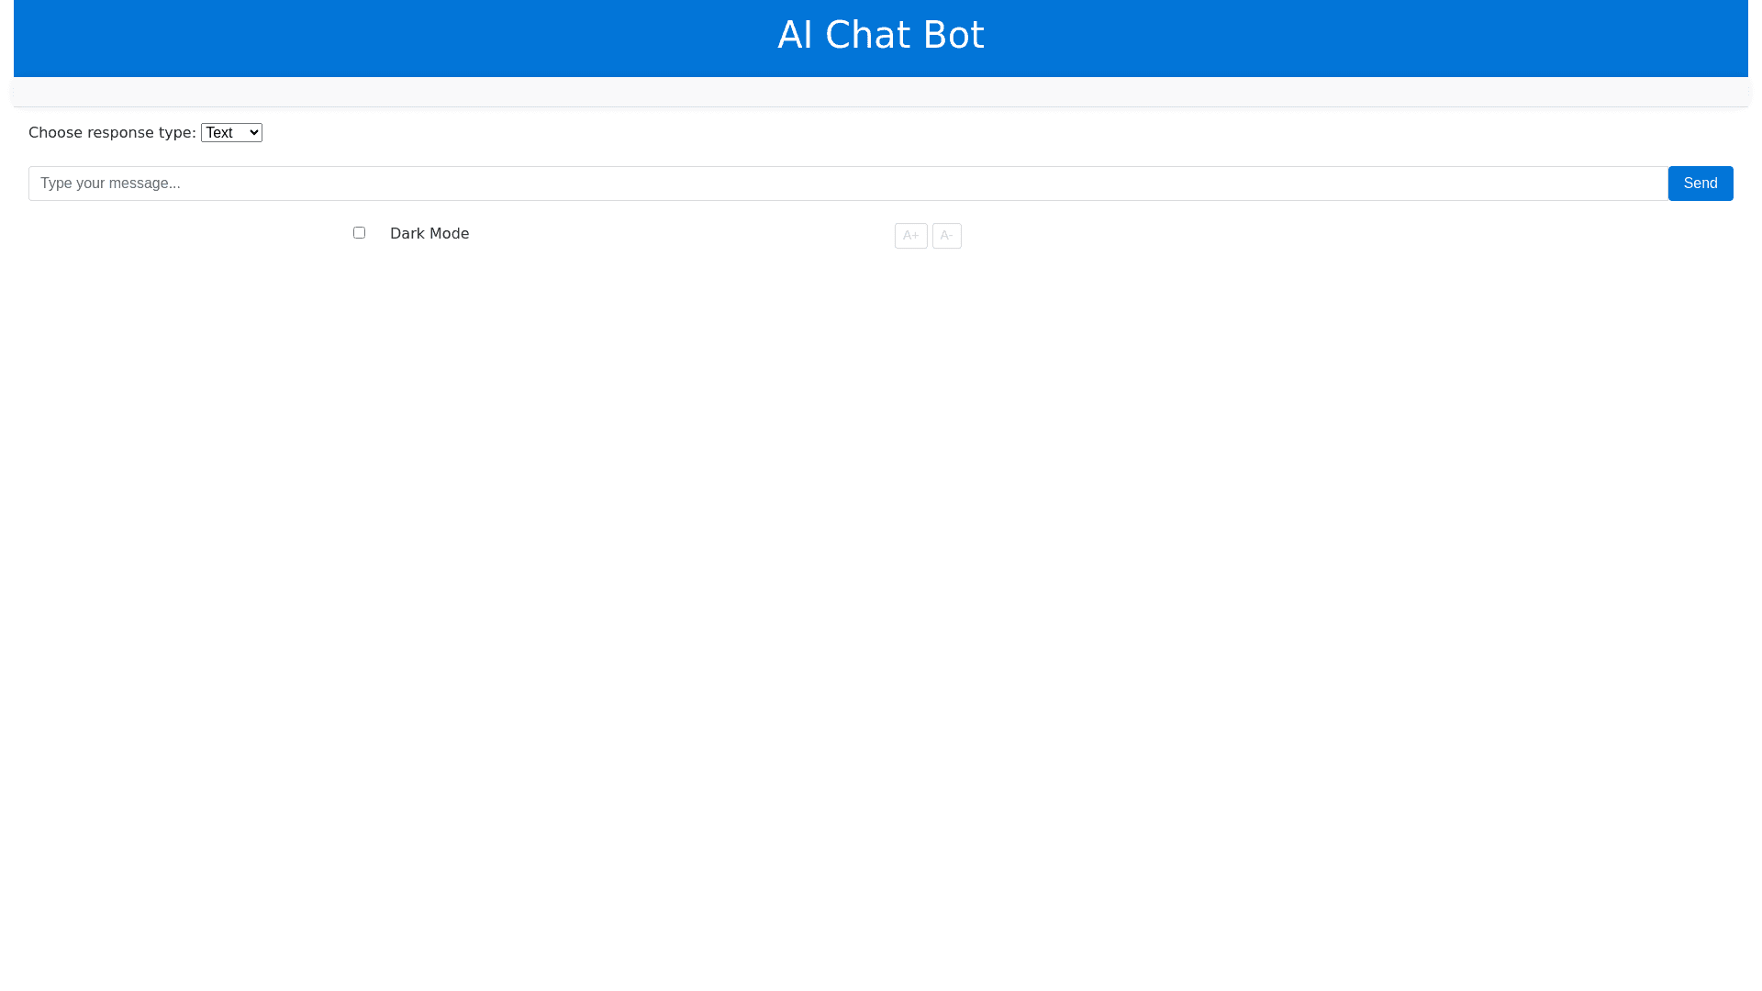Screen dimensions: 1762x991
Task: Click the blue header banner area
Action: 367,39
